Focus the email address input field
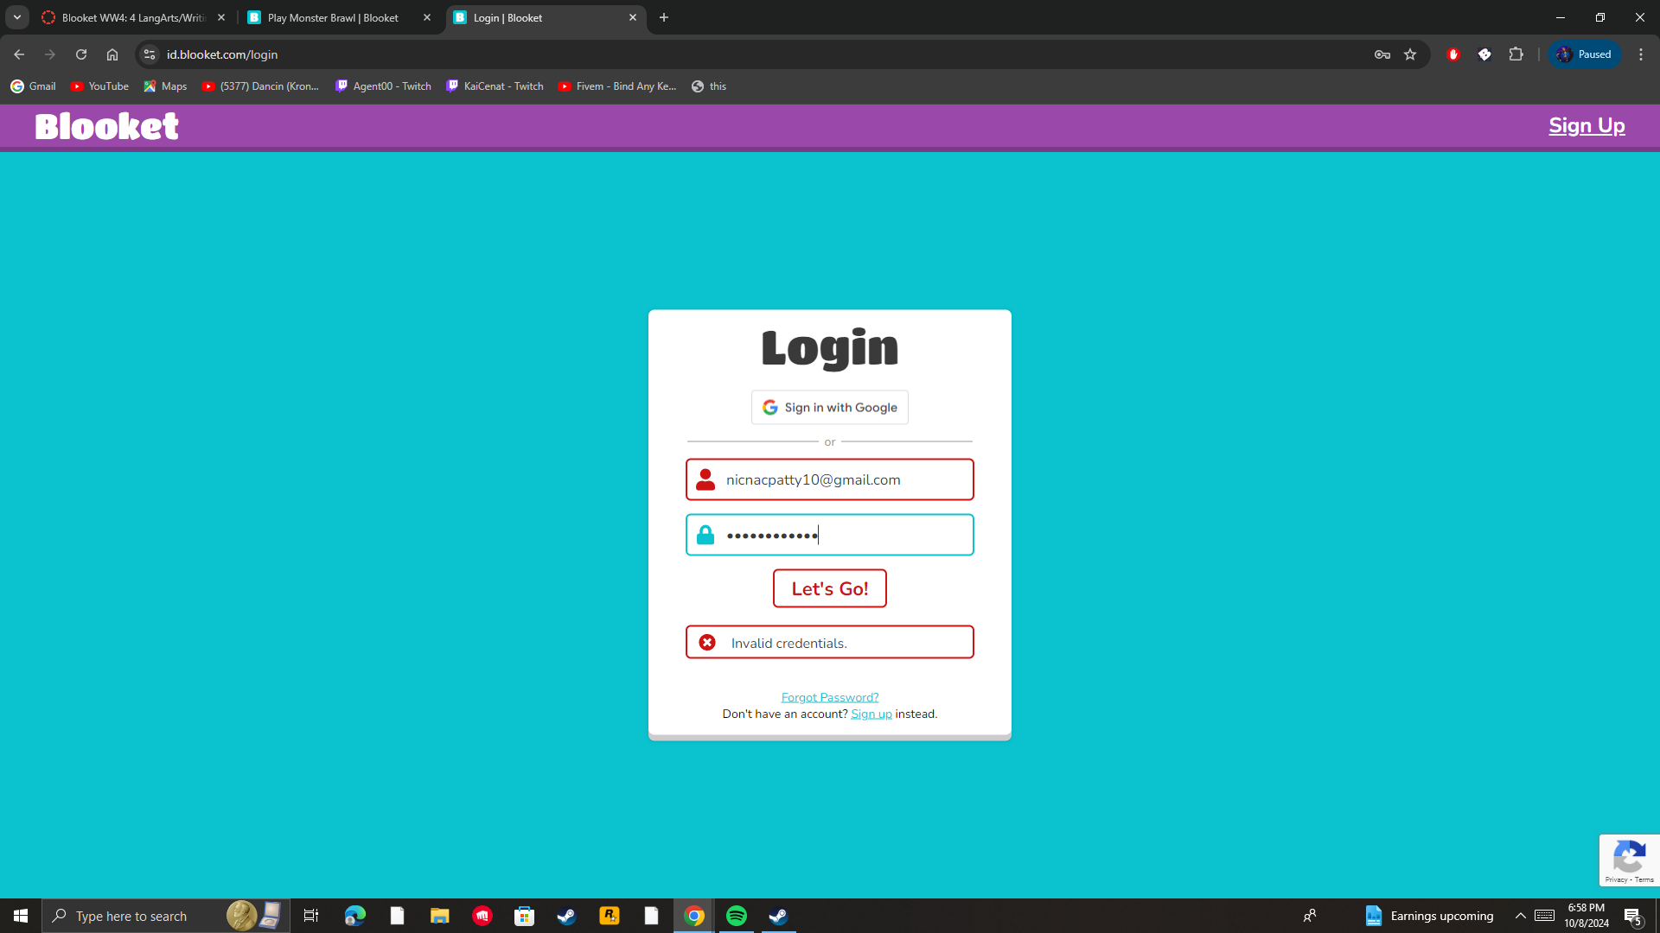 click(x=843, y=479)
